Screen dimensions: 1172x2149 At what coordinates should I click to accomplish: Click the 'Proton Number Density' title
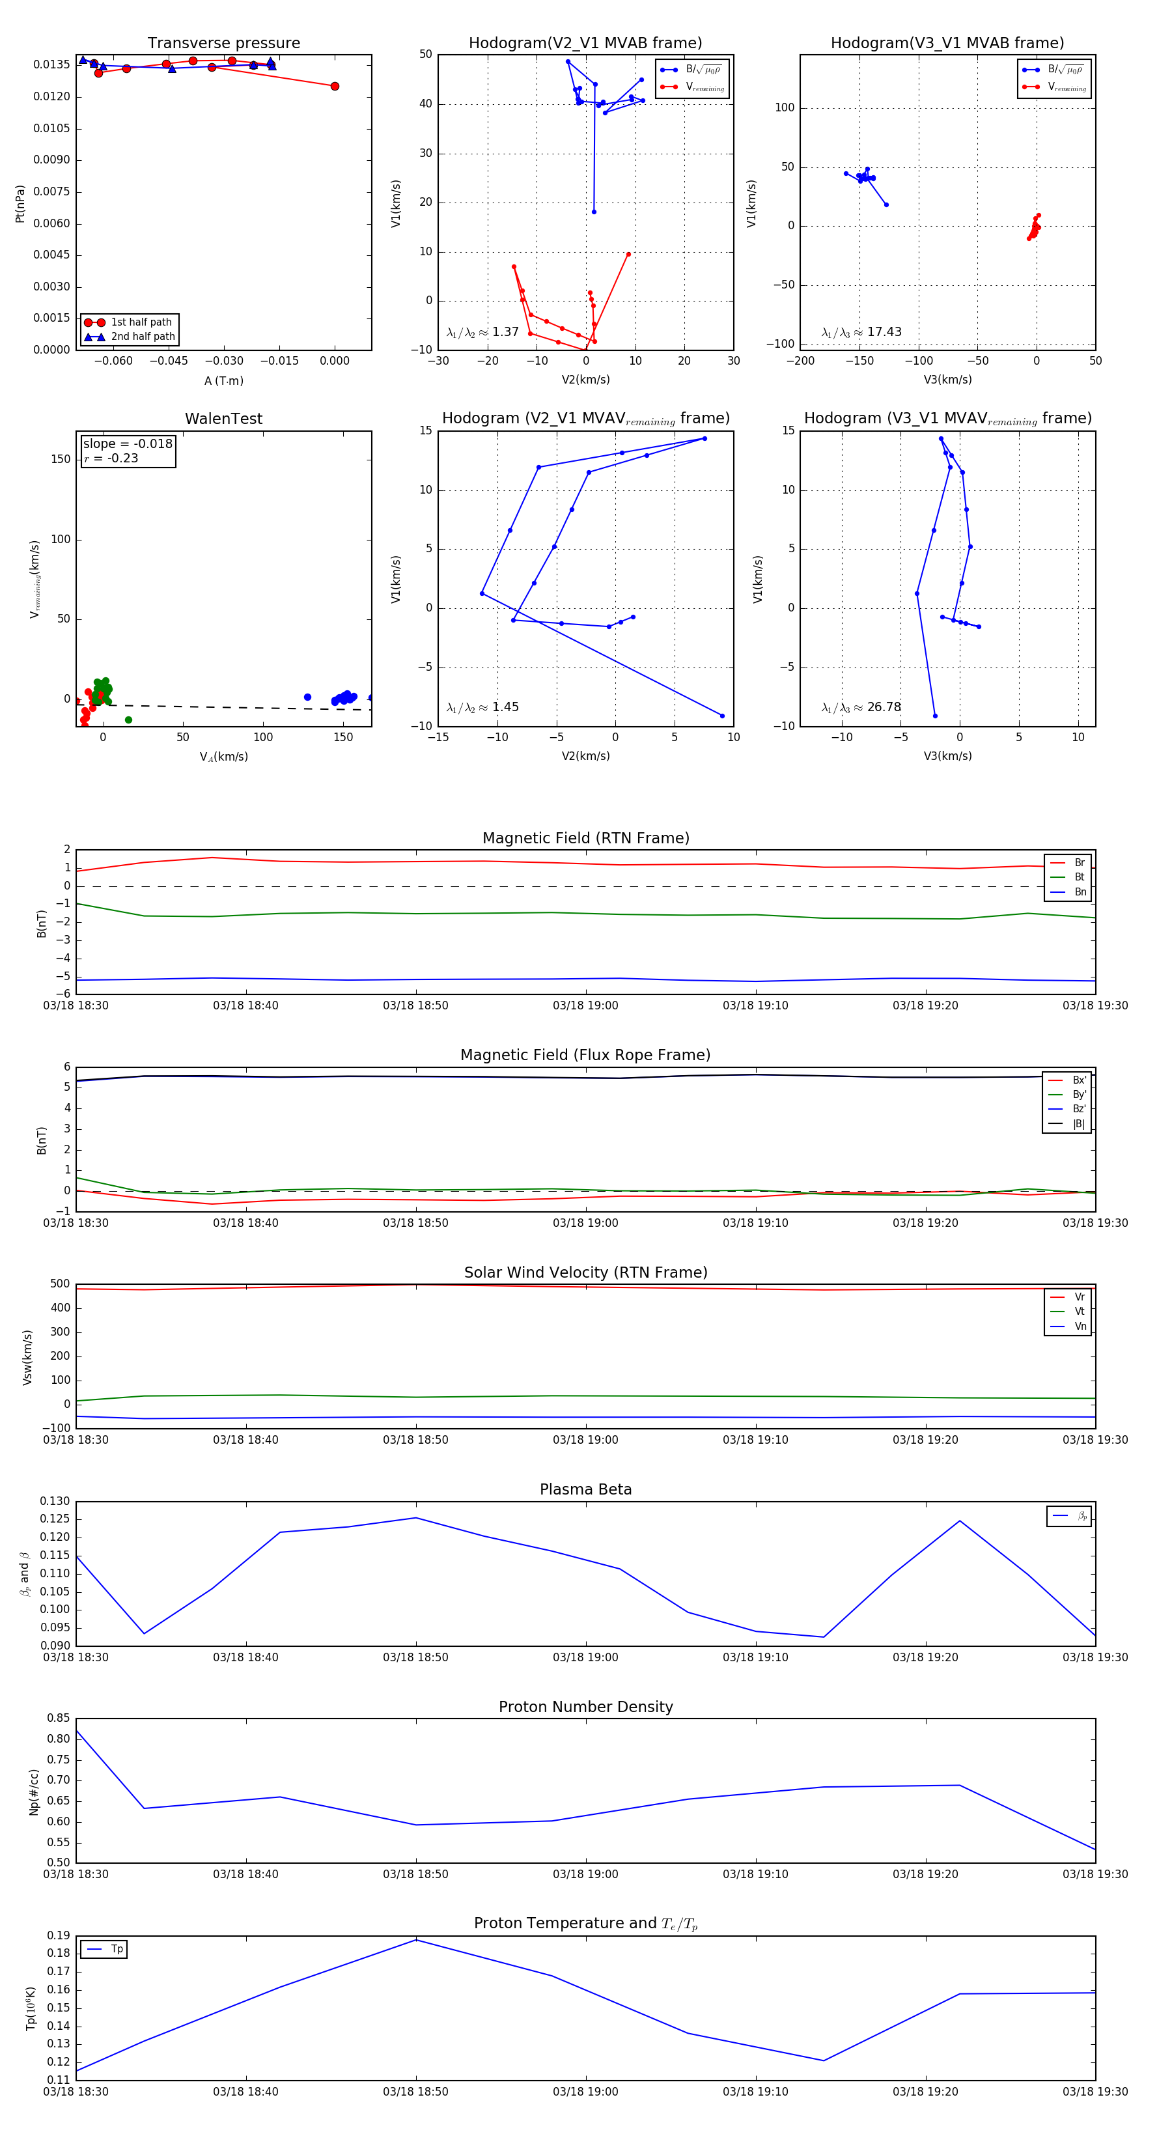(585, 1707)
